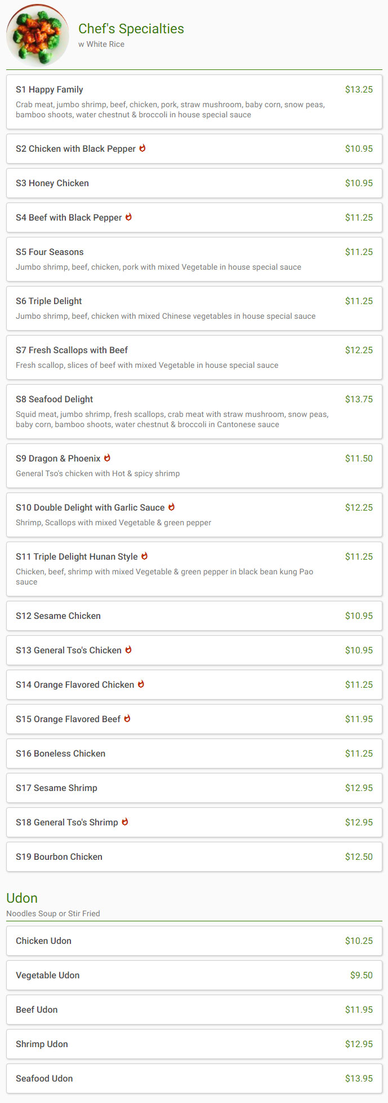
Task: Pick S12 Sesame Chicken
Action: click(194, 616)
